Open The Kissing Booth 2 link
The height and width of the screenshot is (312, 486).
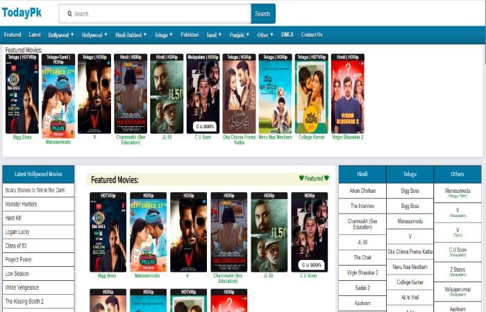tap(38, 302)
